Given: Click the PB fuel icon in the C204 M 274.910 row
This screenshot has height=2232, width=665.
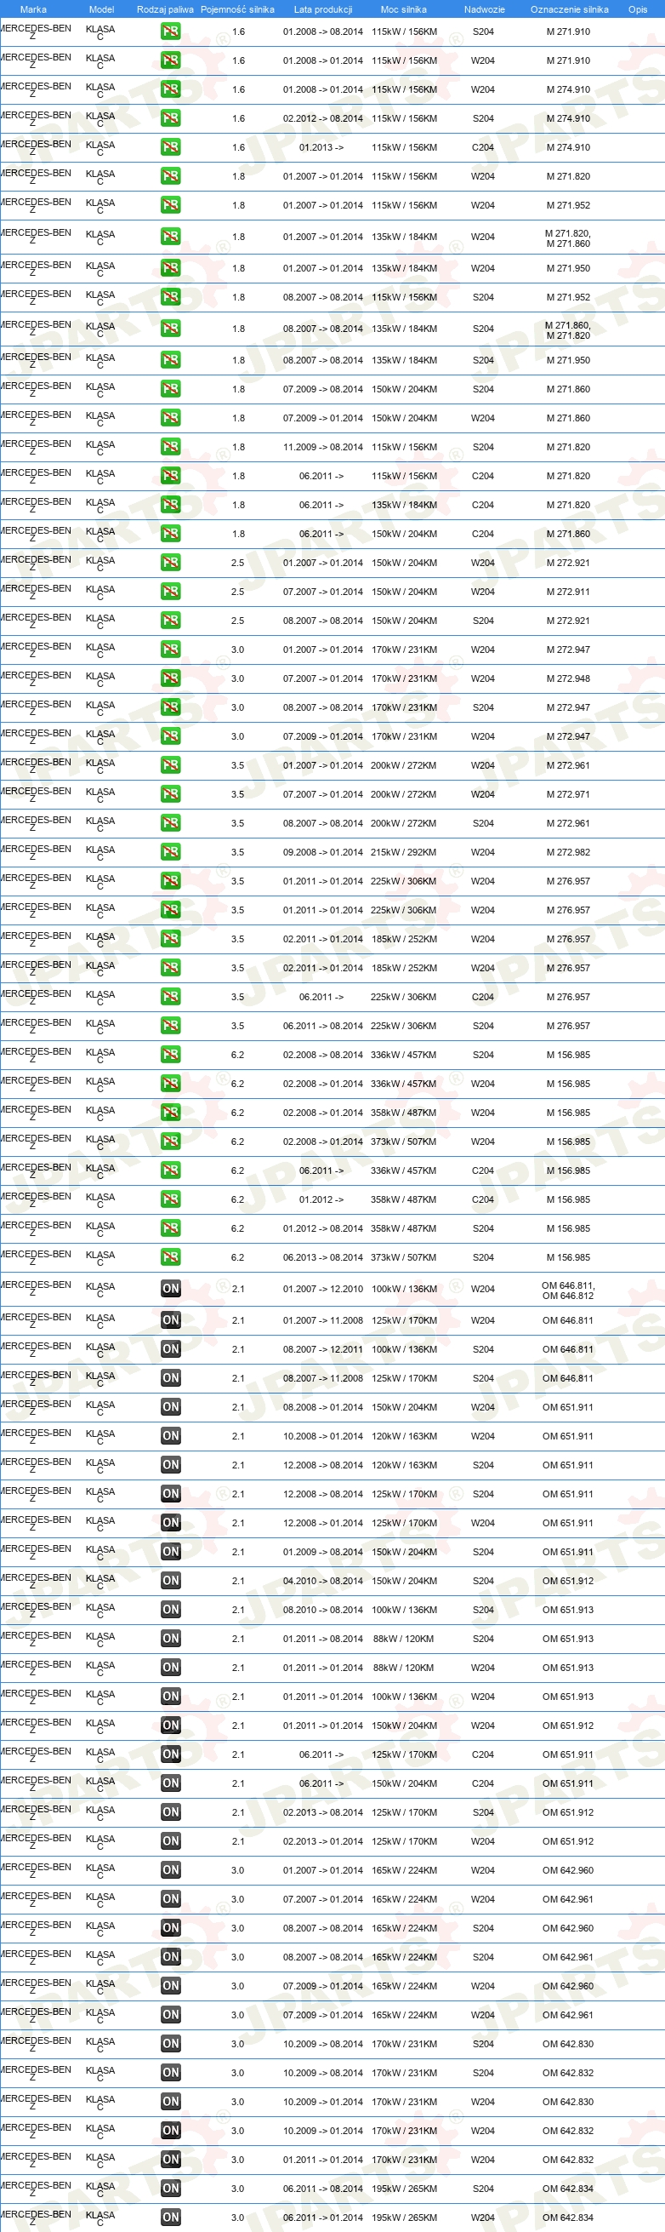Looking at the screenshot, I should pos(171,147).
